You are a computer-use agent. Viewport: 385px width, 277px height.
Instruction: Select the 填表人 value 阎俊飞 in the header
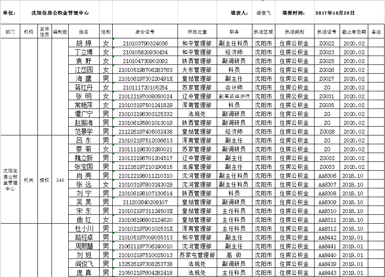coord(263,13)
